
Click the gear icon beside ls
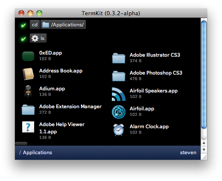pos(35,38)
